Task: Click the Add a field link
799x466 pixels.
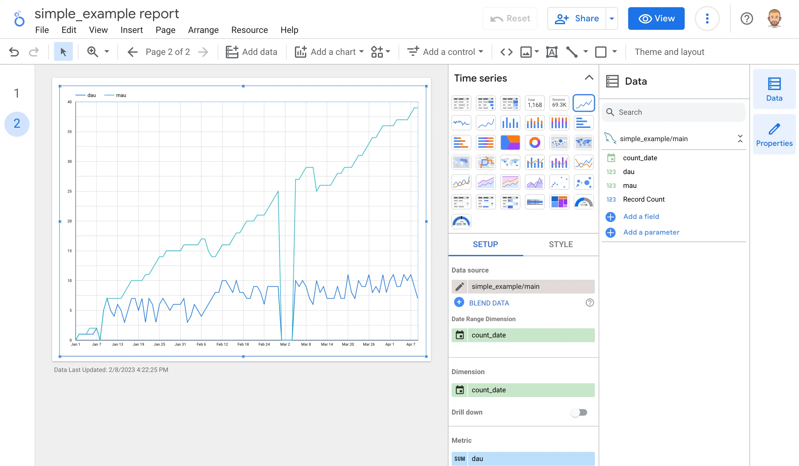Action: (x=641, y=217)
